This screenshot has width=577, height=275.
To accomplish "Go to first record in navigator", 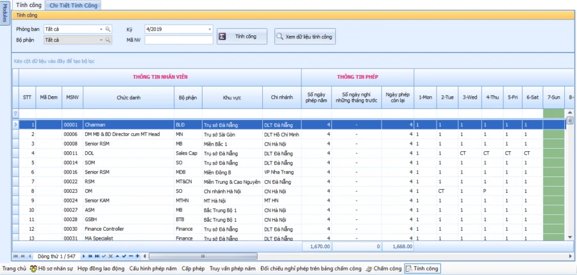I will (x=15, y=256).
